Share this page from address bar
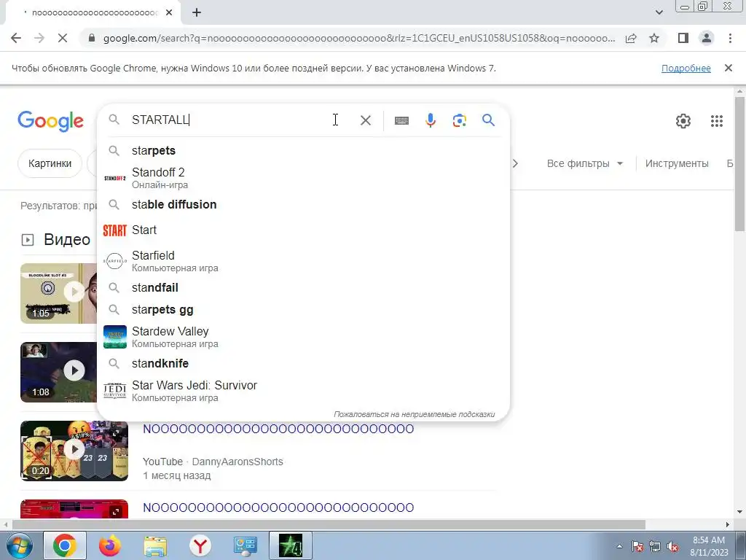The width and height of the screenshot is (746, 560). coord(631,38)
